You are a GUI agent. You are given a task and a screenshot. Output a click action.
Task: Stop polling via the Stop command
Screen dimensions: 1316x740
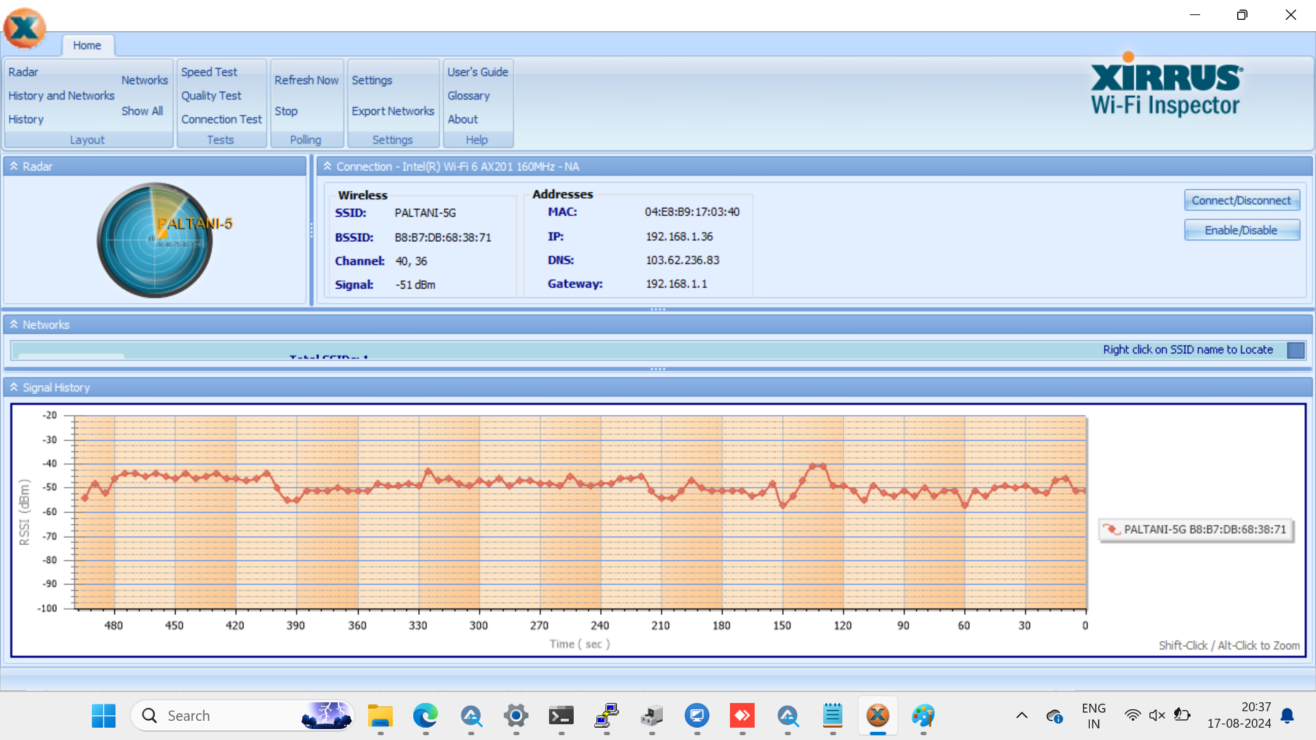(286, 111)
